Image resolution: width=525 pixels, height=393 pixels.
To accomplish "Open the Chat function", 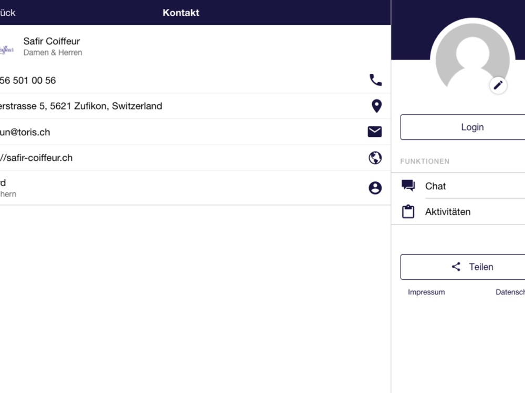I will coord(458,186).
